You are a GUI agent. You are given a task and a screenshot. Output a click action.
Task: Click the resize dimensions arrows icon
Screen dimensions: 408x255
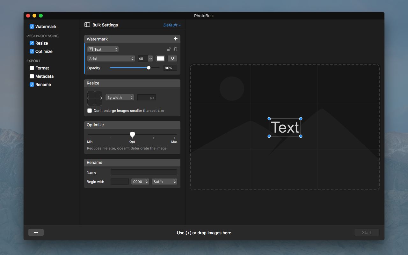[94, 98]
